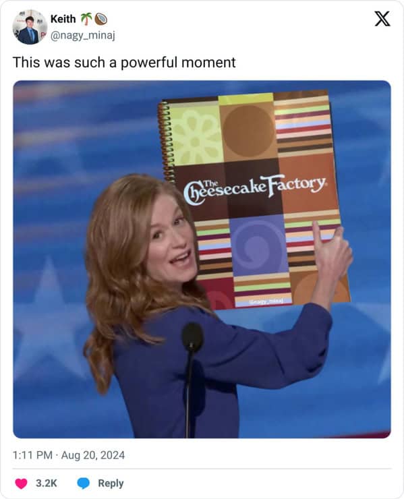Screen dimensions: 404x499
Task: Click the Aug 20, 2024 date
Action: [x=92, y=455]
